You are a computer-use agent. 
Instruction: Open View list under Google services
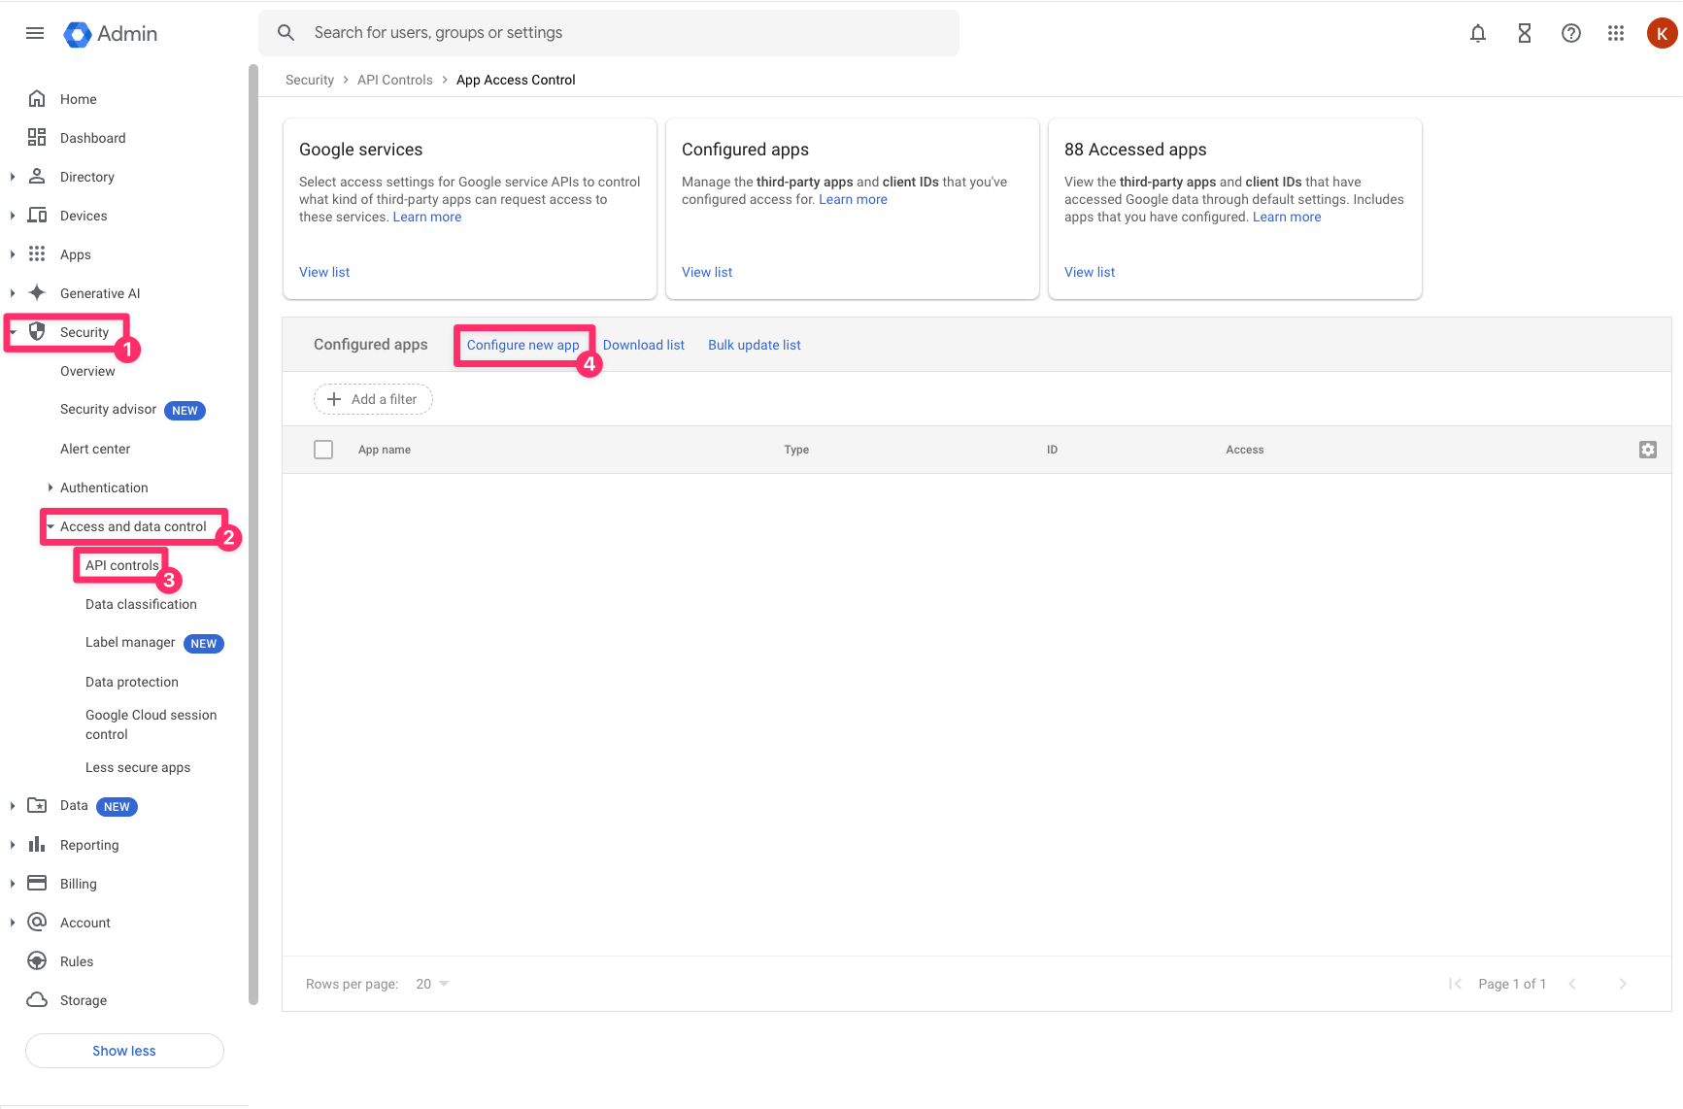324,272
